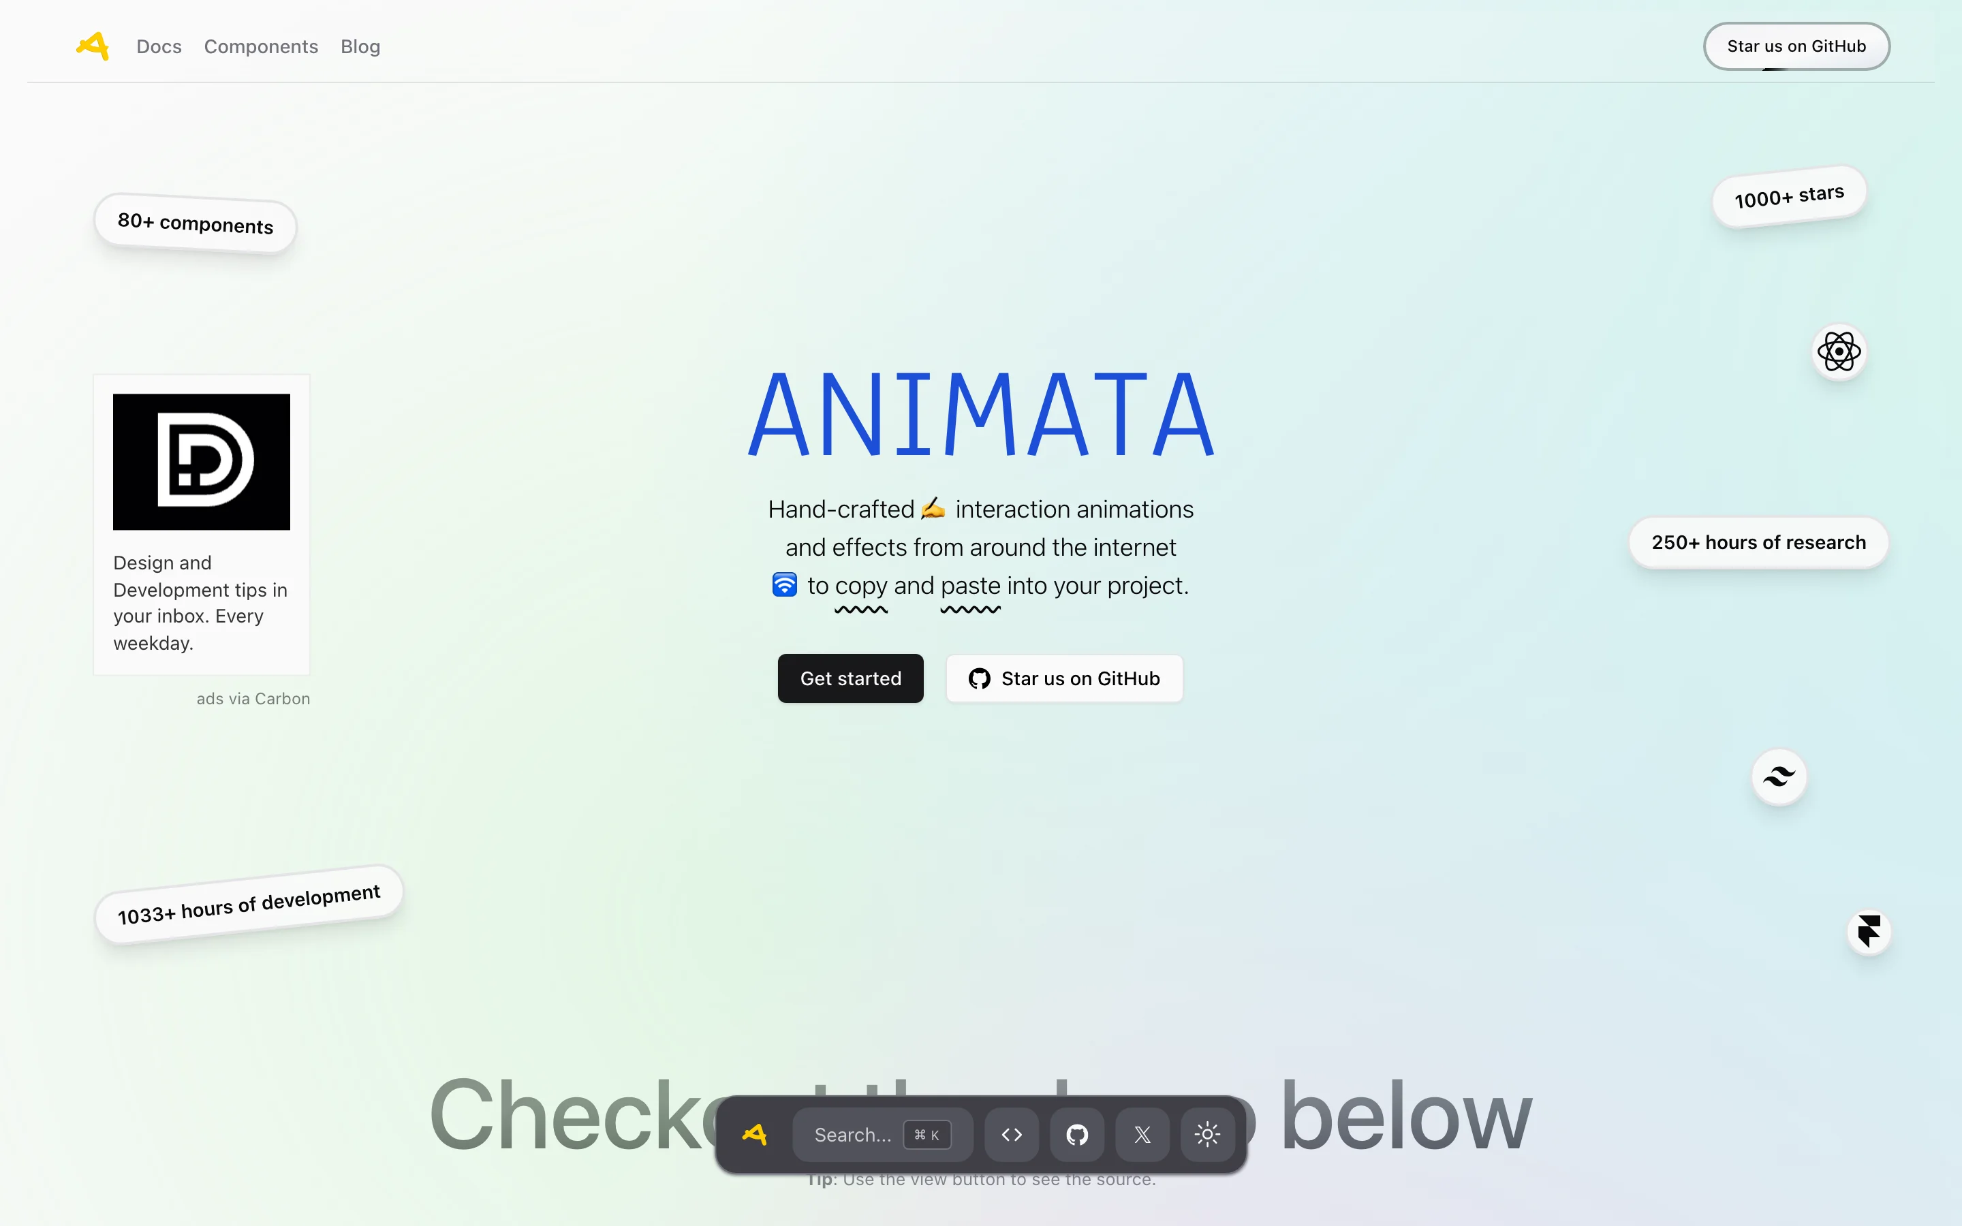This screenshot has height=1226, width=1962.
Task: Click the Framer Motion floating icon
Action: [1869, 931]
